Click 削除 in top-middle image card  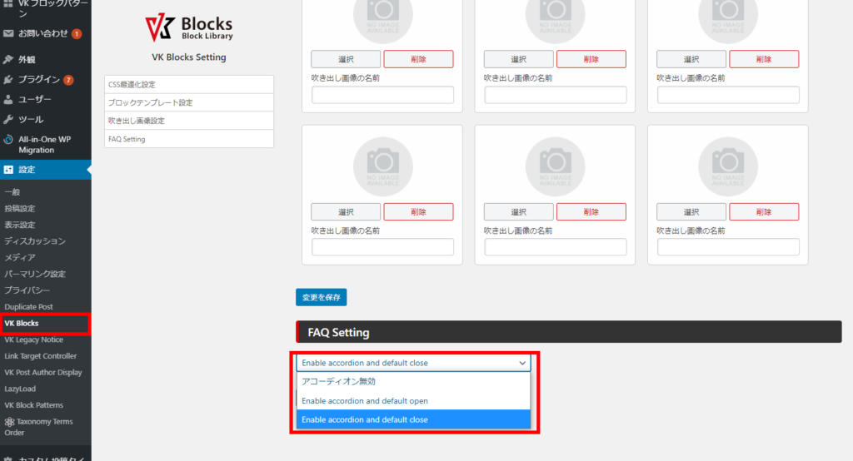[x=591, y=59]
